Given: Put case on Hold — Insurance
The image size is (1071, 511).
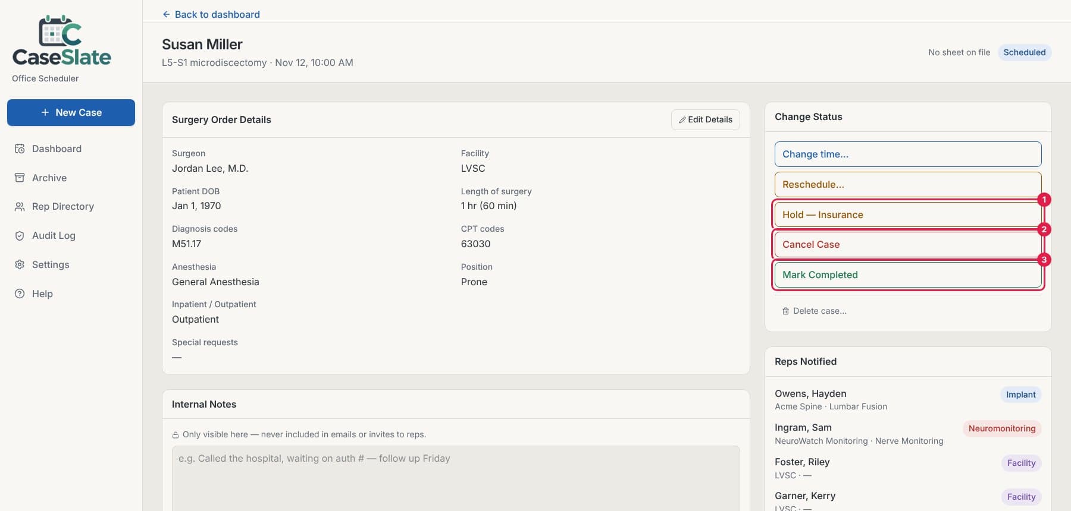Looking at the screenshot, I should 908,215.
